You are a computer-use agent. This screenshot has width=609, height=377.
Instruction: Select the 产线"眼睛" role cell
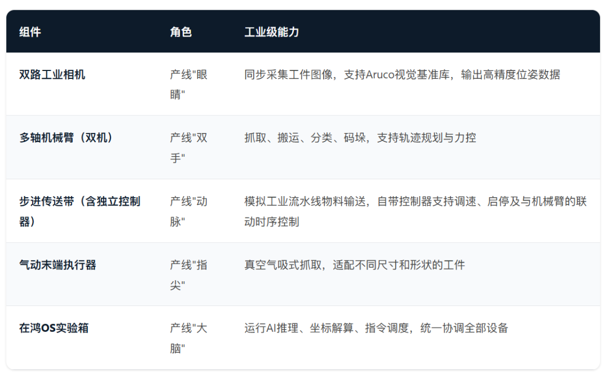coord(189,85)
